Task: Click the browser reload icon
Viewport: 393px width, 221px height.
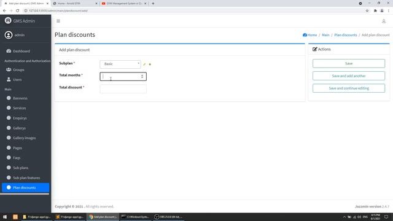Action: (x=18, y=10)
